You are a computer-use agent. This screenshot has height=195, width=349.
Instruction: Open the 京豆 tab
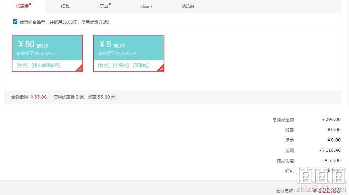(x=104, y=6)
